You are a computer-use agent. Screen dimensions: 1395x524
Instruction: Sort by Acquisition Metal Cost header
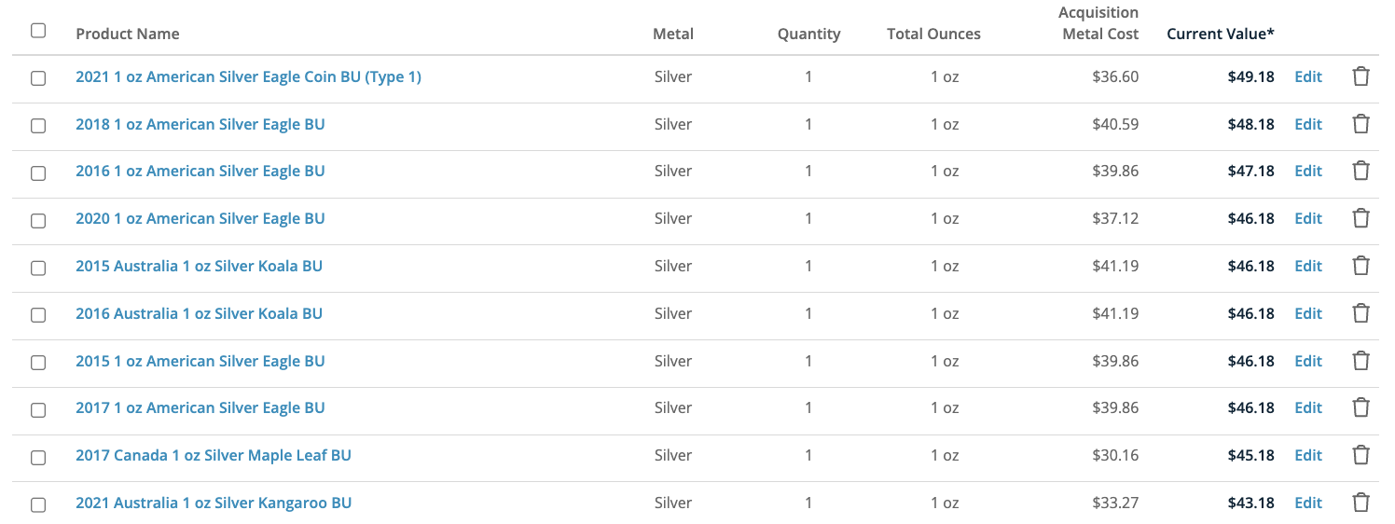tap(1098, 23)
